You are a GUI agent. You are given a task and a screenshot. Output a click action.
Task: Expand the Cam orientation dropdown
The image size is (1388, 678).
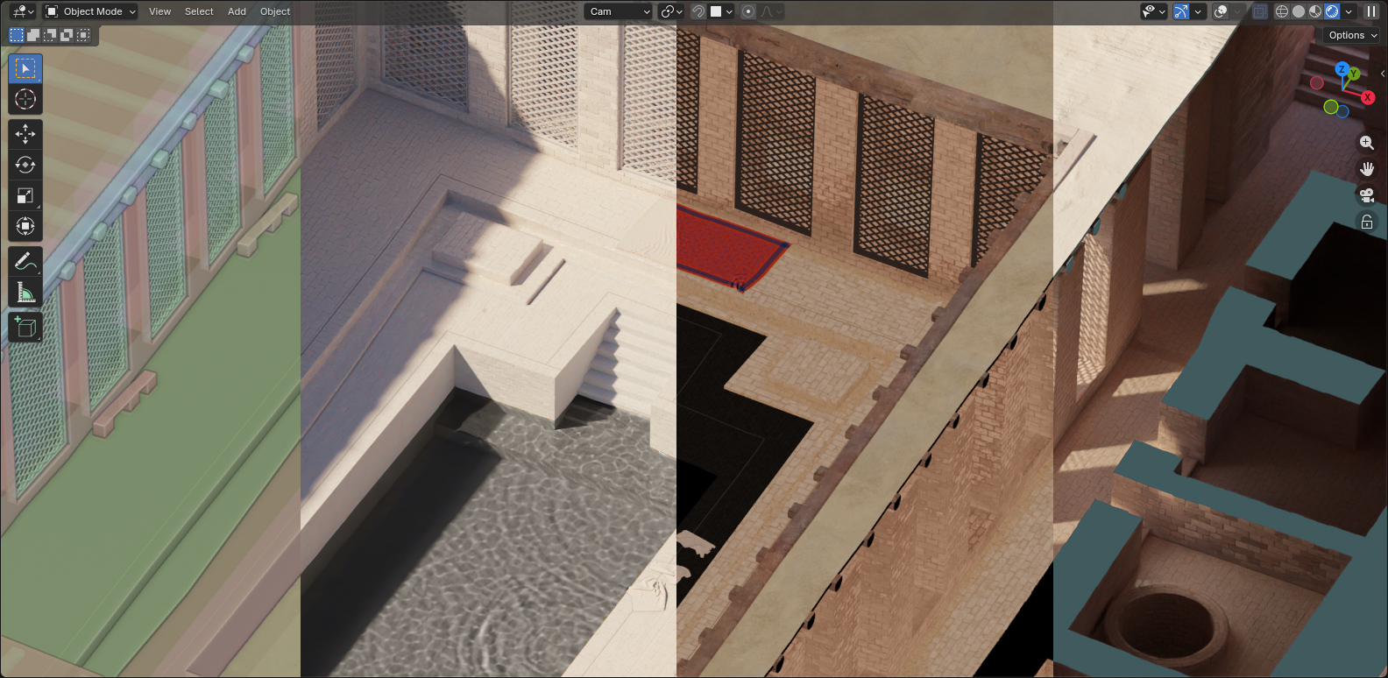tap(620, 11)
